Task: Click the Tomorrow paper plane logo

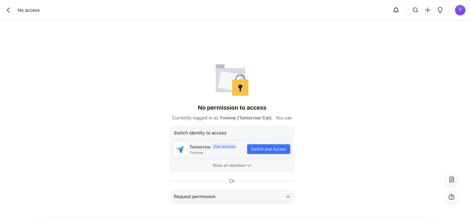Action: point(180,149)
